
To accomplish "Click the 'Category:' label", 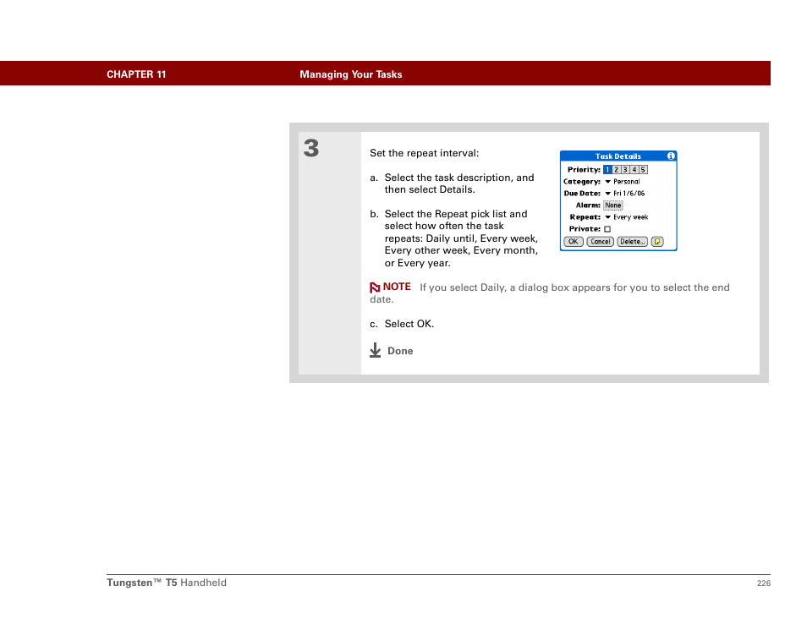I will tap(582, 182).
